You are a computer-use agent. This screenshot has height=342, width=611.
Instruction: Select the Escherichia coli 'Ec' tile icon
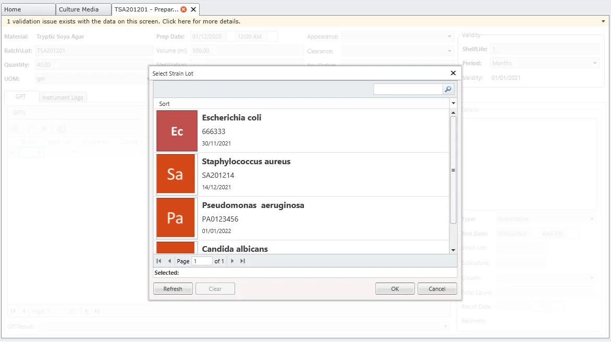tap(177, 131)
